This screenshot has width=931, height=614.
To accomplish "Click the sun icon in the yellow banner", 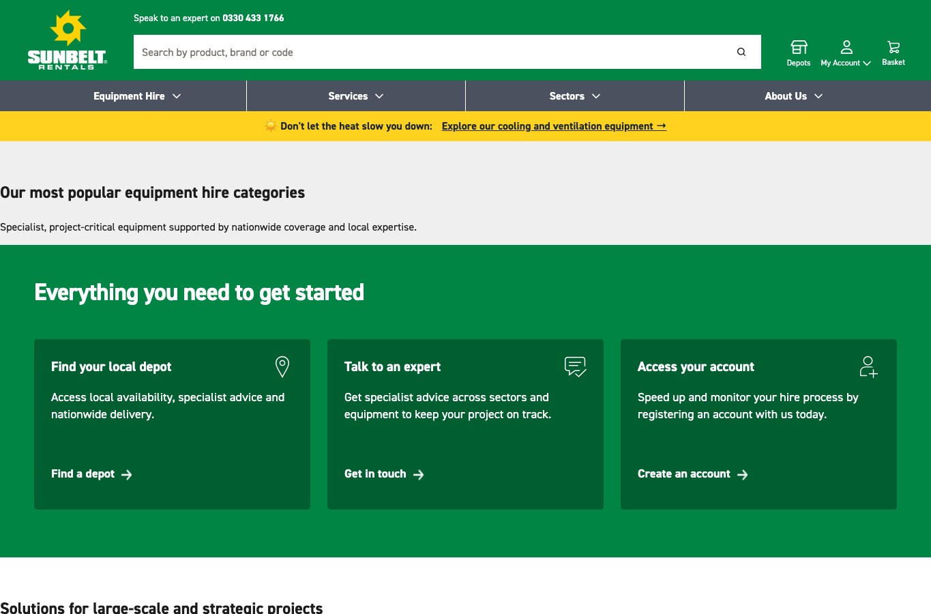I will click(x=271, y=126).
